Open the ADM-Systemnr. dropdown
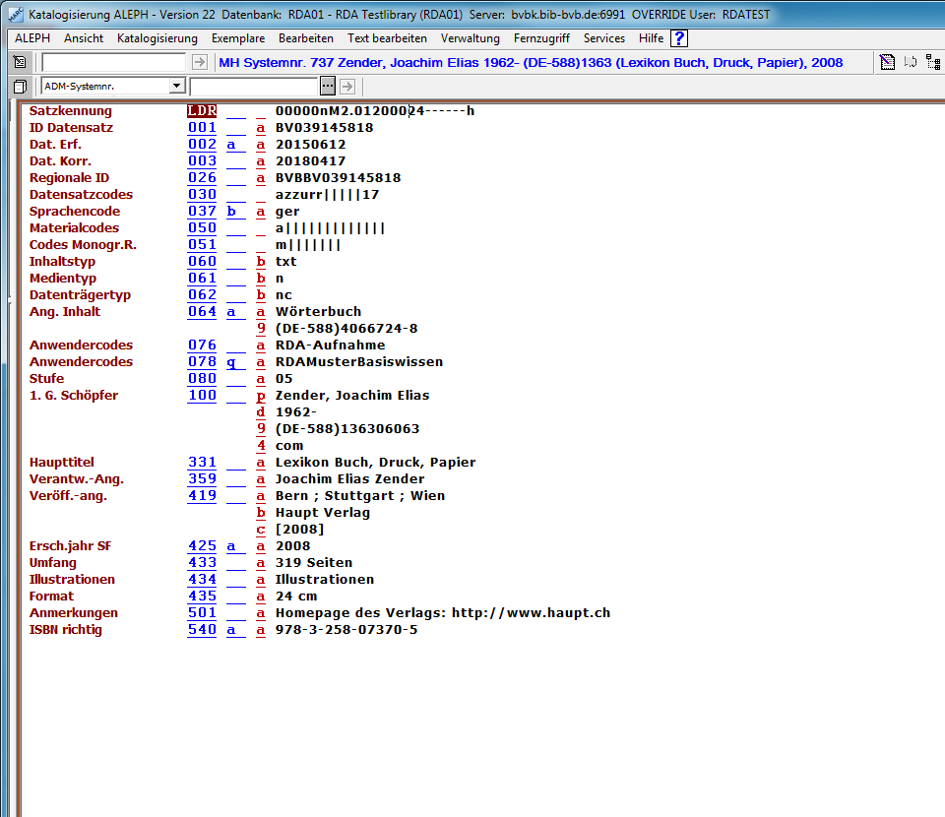The width and height of the screenshot is (945, 817). pyautogui.click(x=176, y=87)
